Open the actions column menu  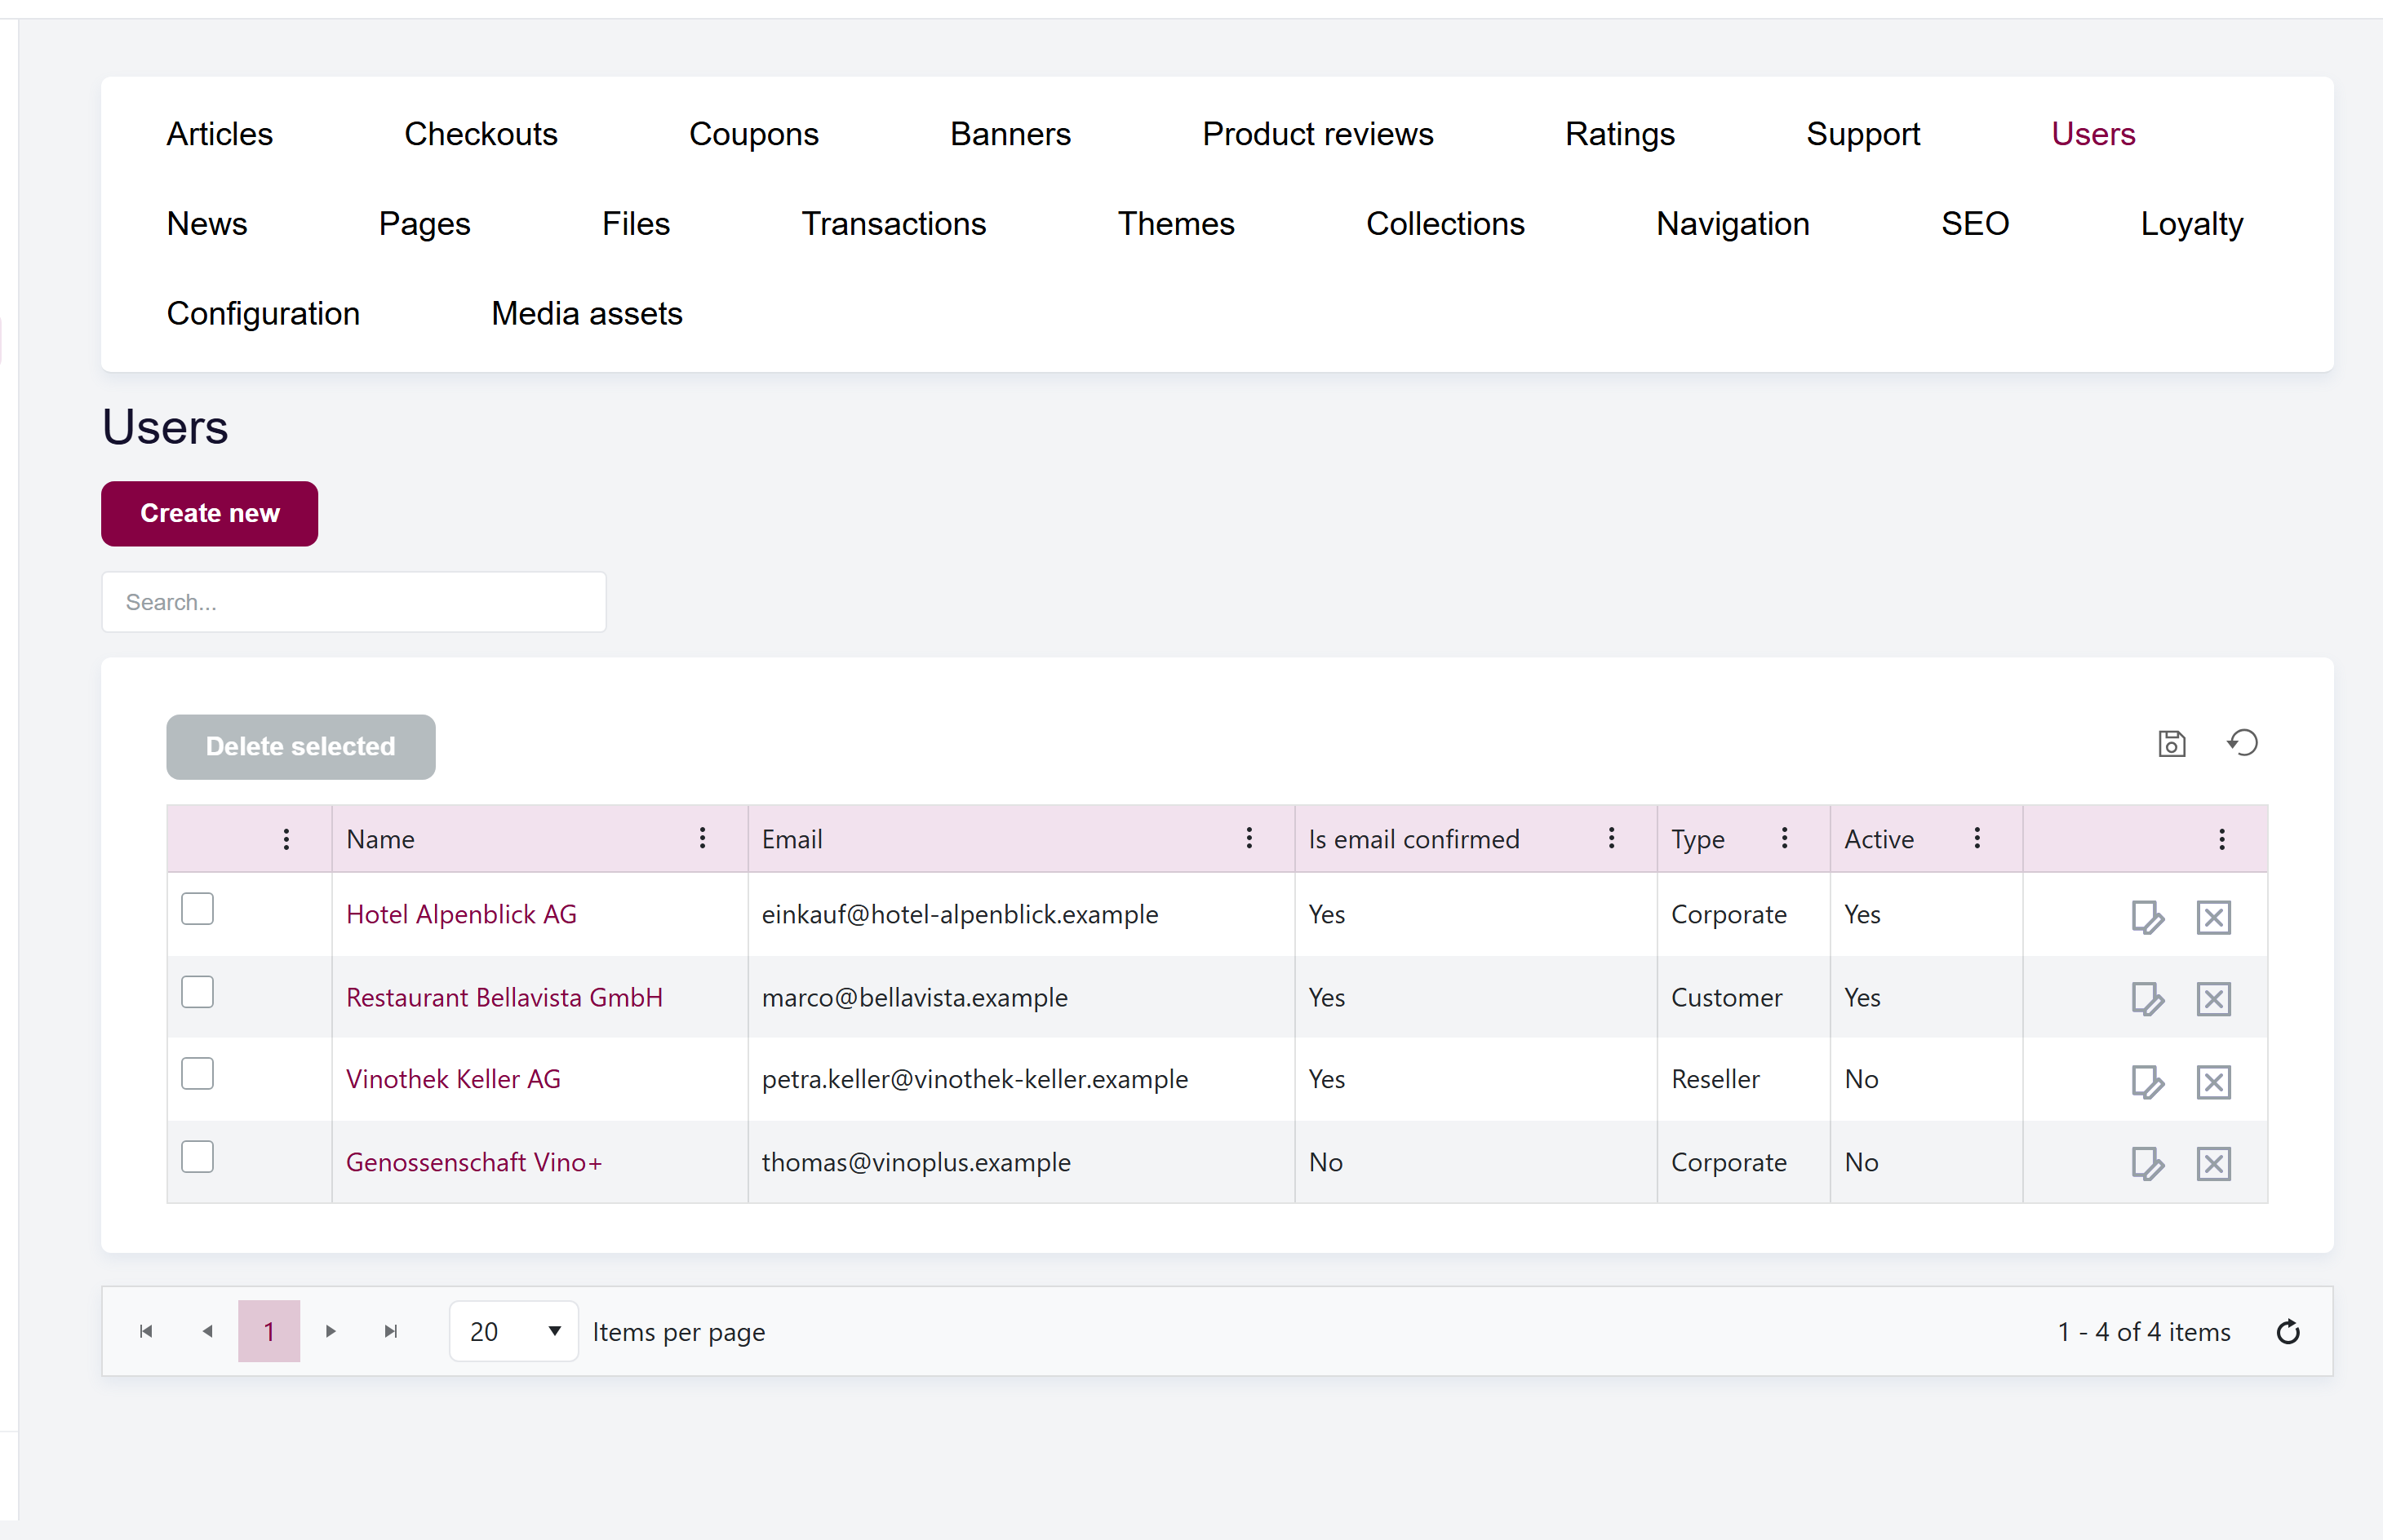pos(2221,839)
